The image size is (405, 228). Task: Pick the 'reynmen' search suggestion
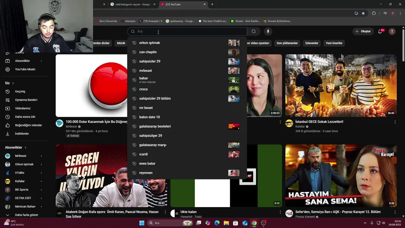click(187, 173)
